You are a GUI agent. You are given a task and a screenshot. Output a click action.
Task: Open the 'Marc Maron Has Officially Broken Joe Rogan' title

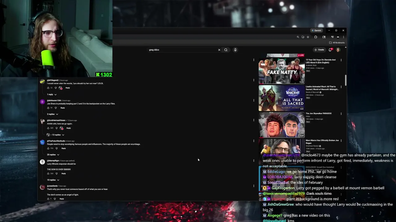322,142
